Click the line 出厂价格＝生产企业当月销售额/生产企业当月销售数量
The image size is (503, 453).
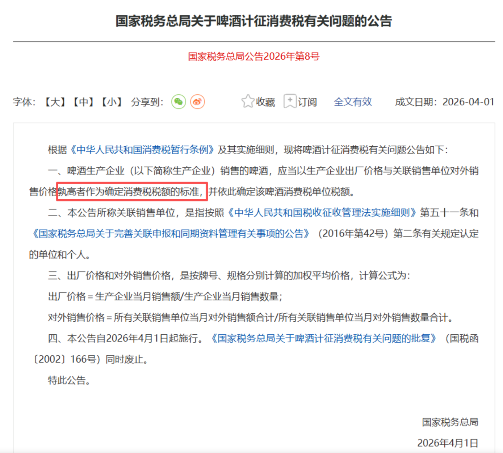click(x=165, y=296)
